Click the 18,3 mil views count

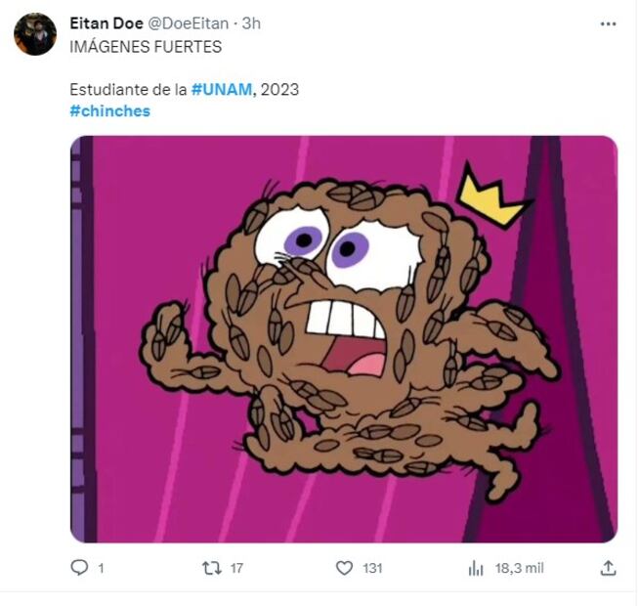[x=520, y=568]
